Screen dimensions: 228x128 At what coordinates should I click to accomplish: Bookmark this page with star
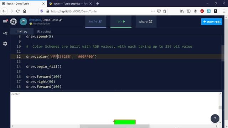(x=165, y=11)
